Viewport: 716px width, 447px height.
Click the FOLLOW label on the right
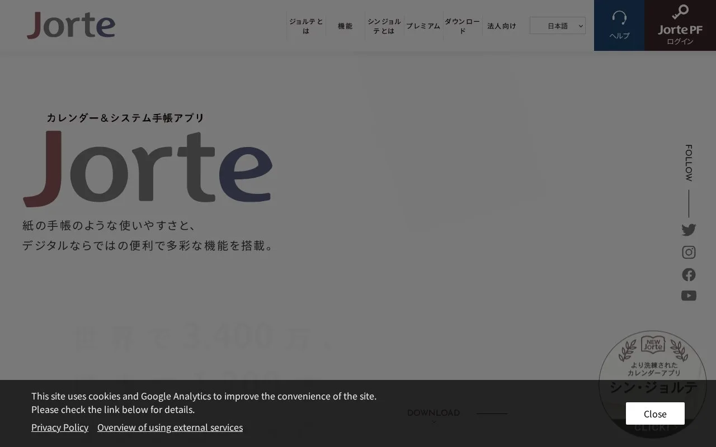689,163
